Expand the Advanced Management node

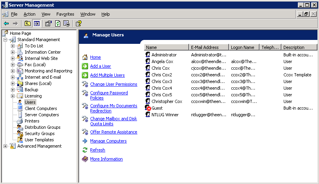point(5,146)
